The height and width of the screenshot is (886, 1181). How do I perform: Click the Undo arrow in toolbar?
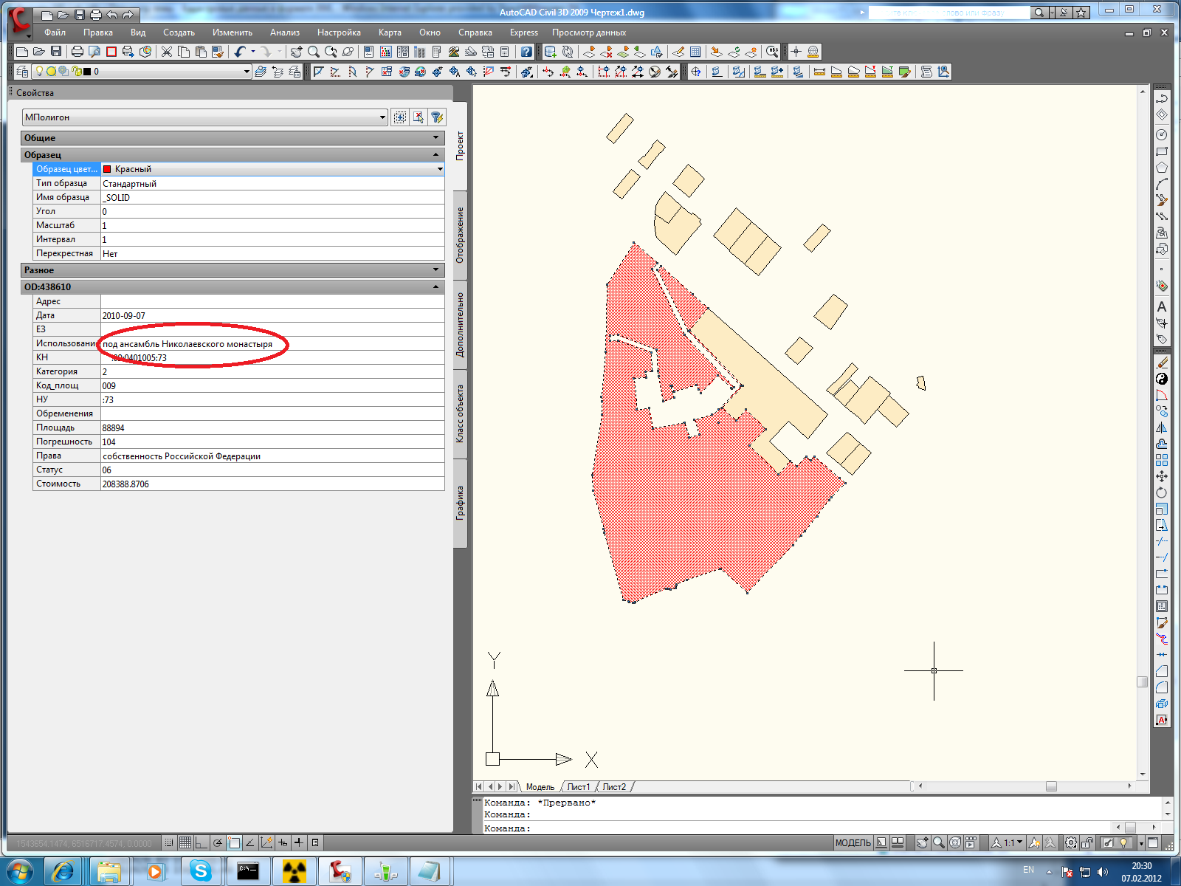click(240, 52)
